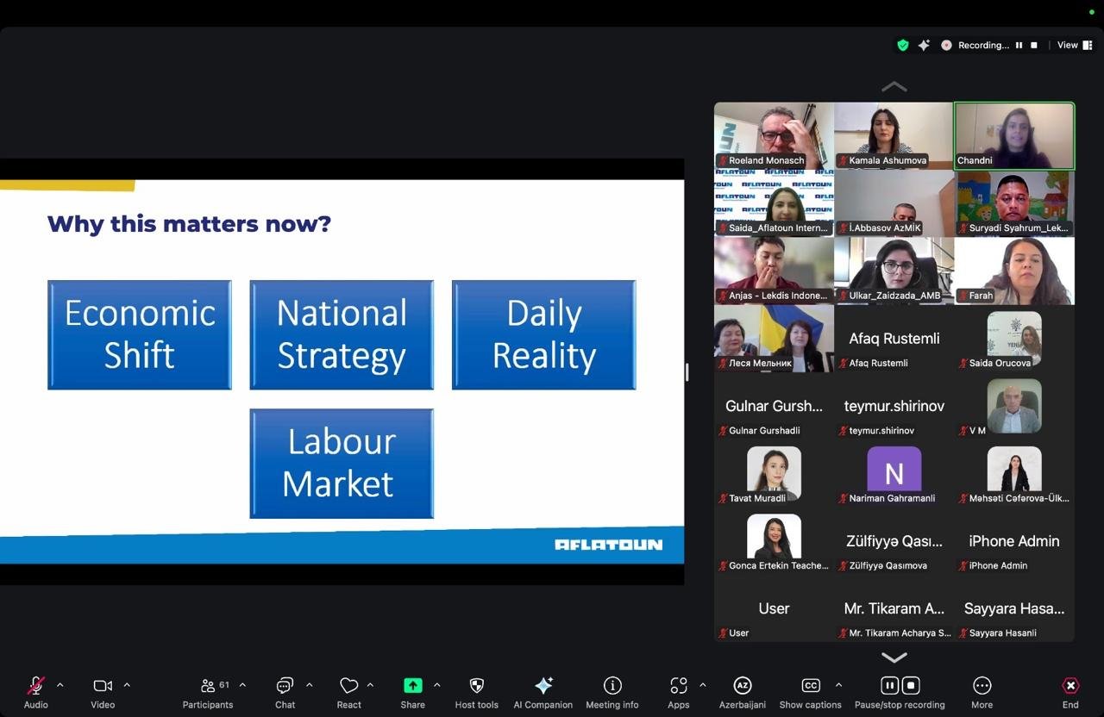Toggle the Video camera on
Viewport: 1104px width, 717px height.
click(x=103, y=686)
